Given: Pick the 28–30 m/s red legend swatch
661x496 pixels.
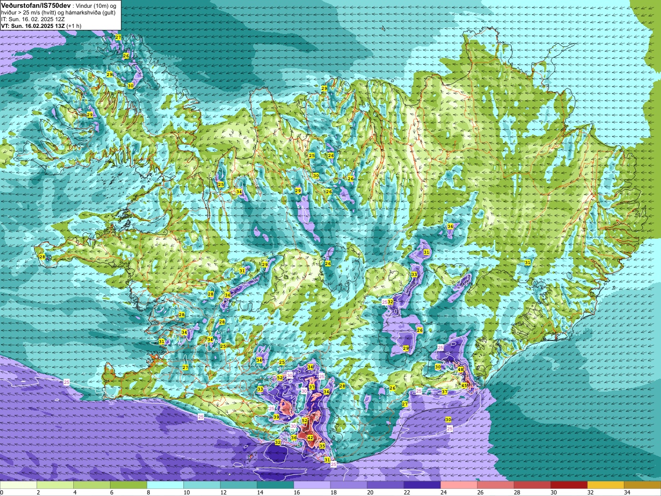Looking at the screenshot, I should 532,485.
